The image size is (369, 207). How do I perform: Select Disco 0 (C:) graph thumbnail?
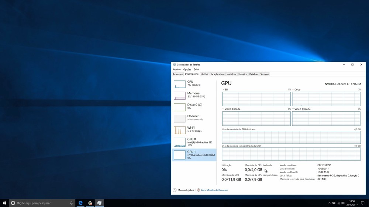tap(180, 107)
